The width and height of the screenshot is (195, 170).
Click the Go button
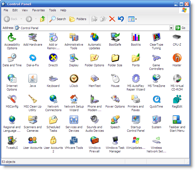180,28
